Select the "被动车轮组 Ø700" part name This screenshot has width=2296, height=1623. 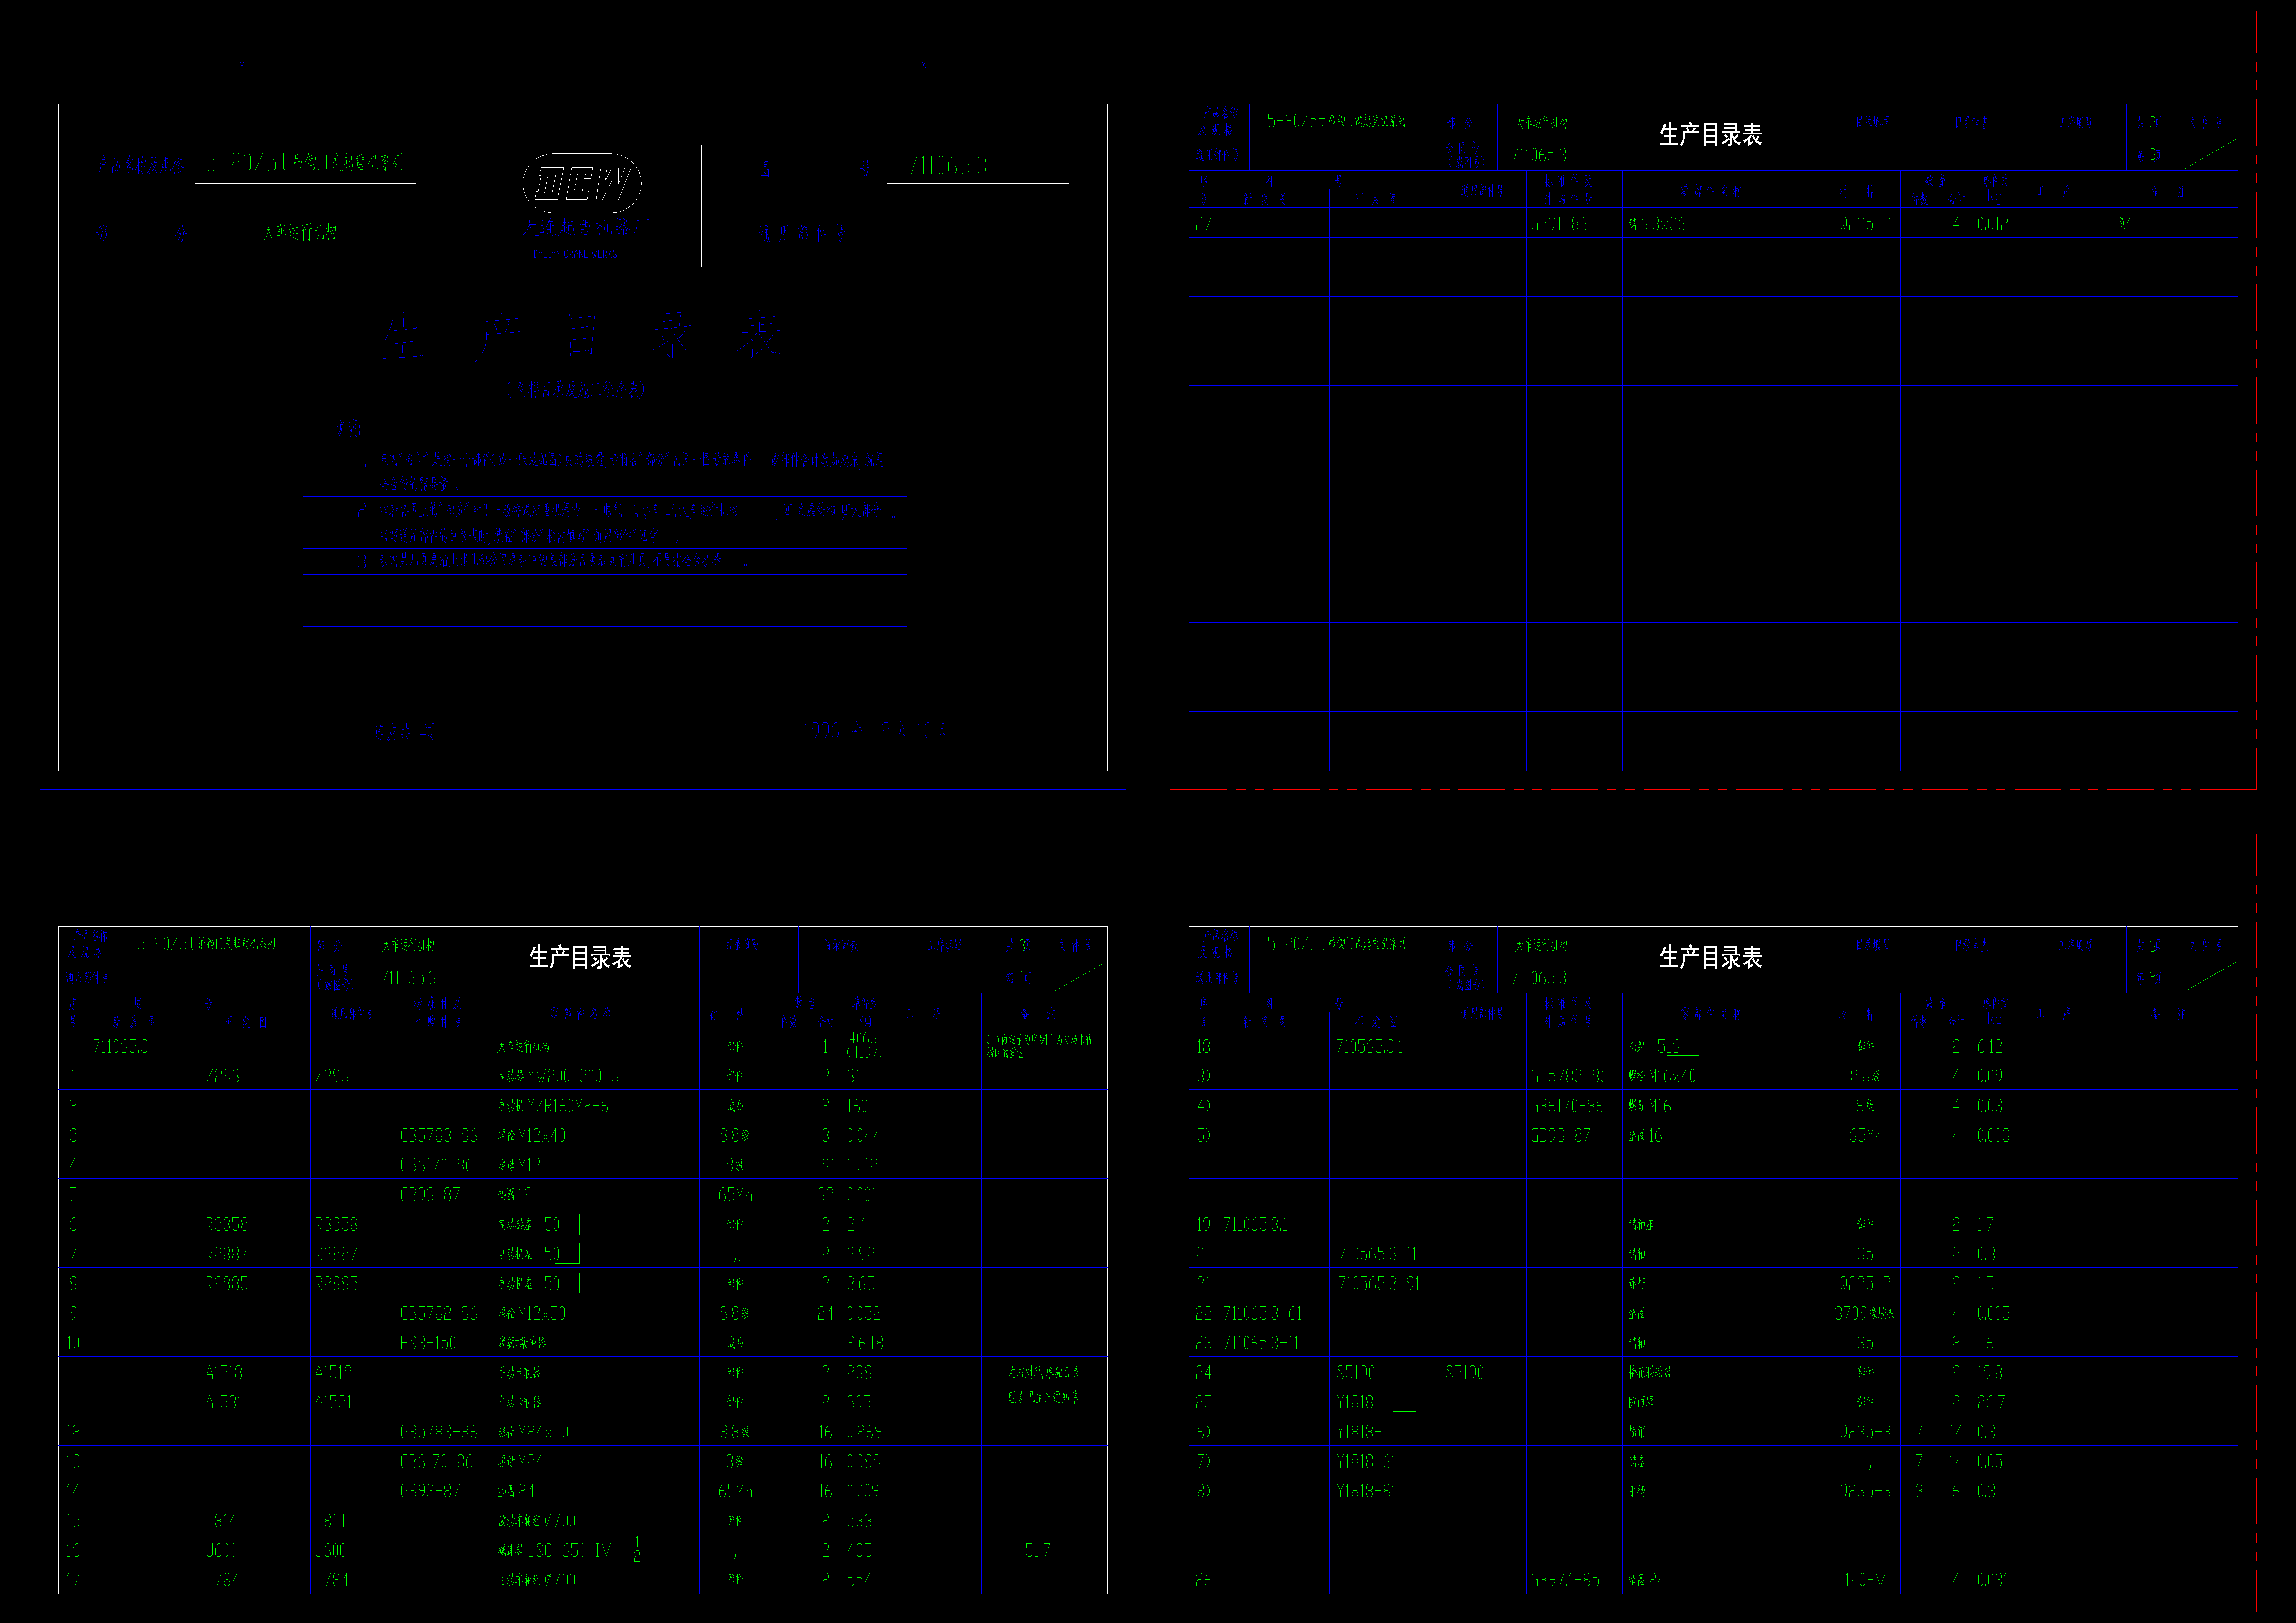[x=537, y=1521]
